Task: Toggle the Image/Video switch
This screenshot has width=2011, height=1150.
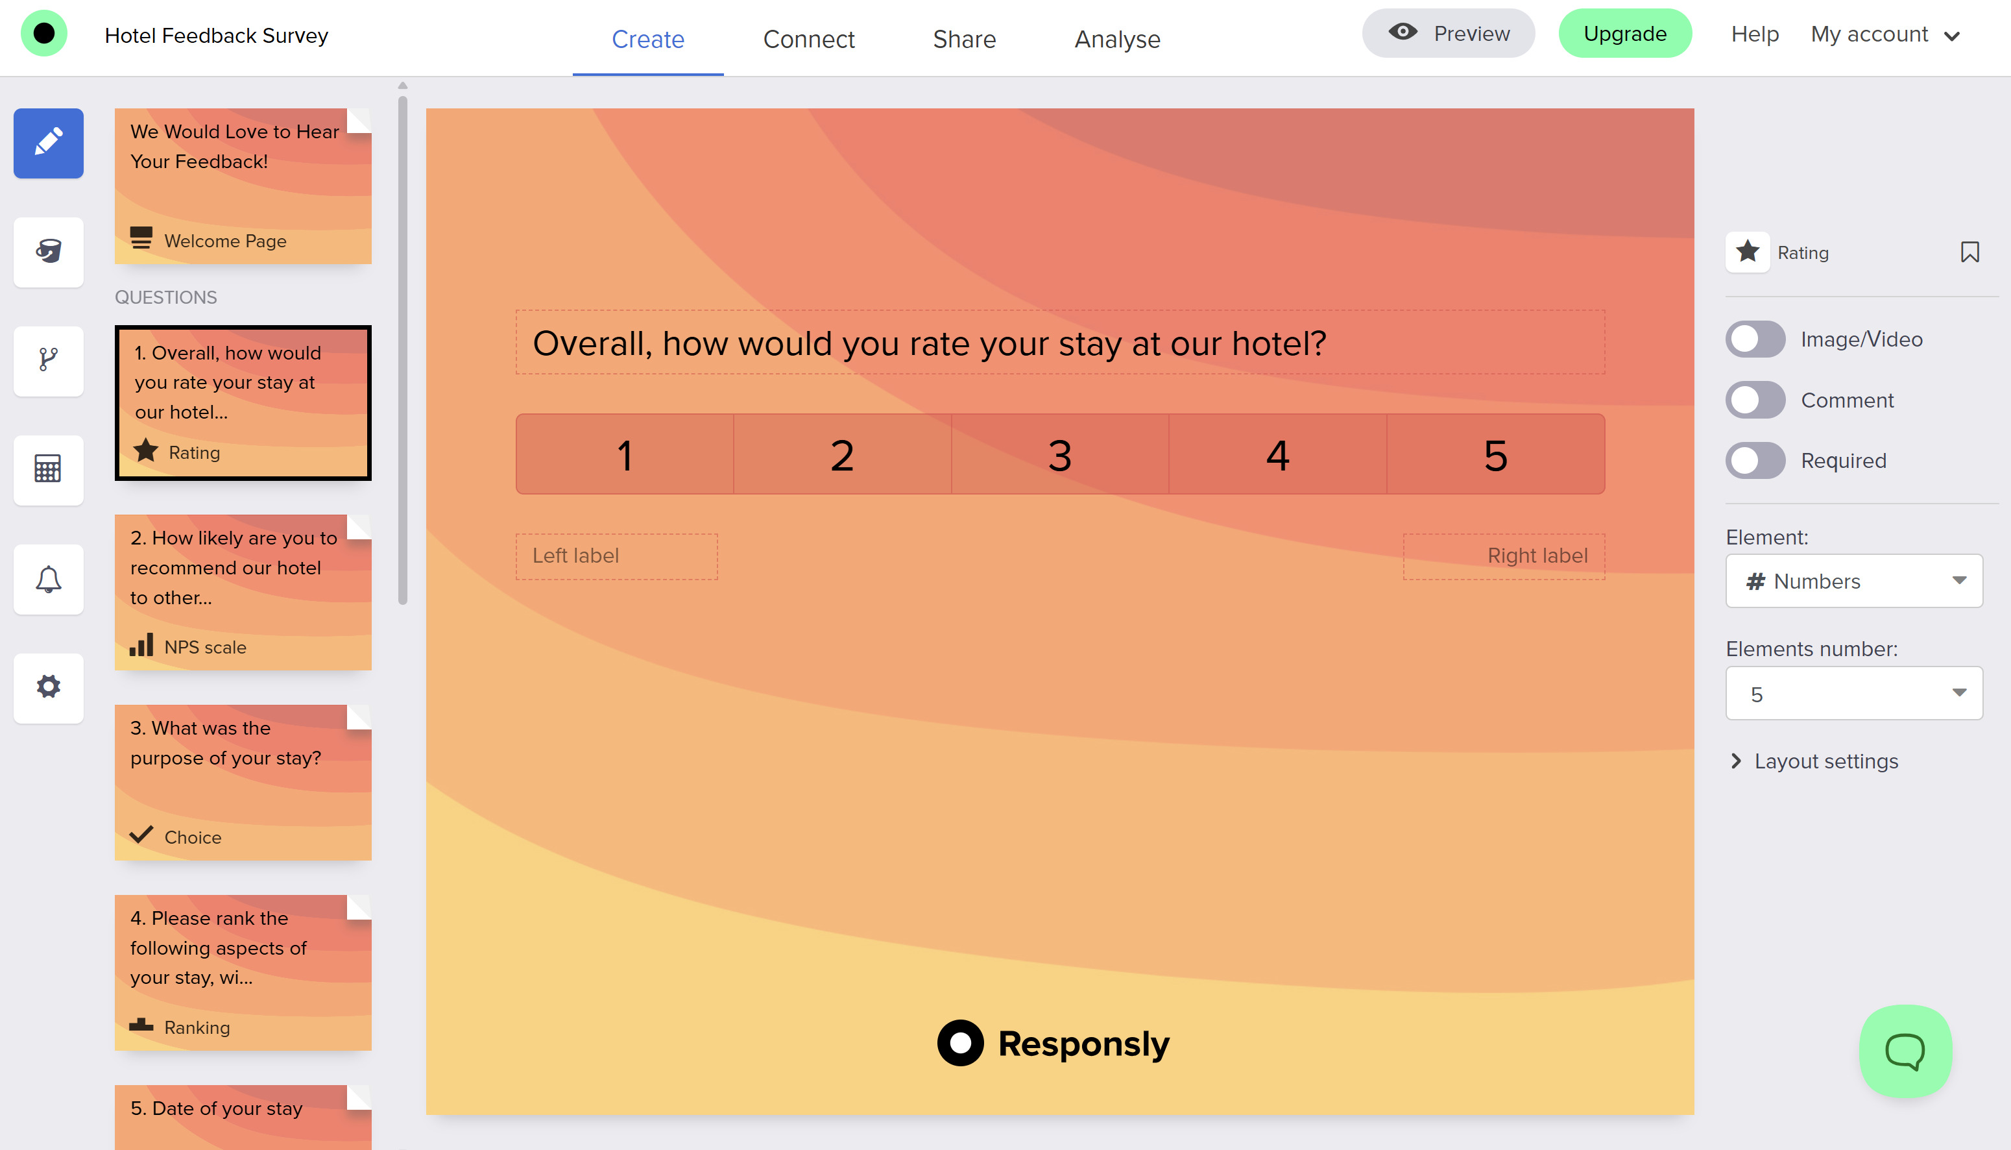Action: 1755,339
